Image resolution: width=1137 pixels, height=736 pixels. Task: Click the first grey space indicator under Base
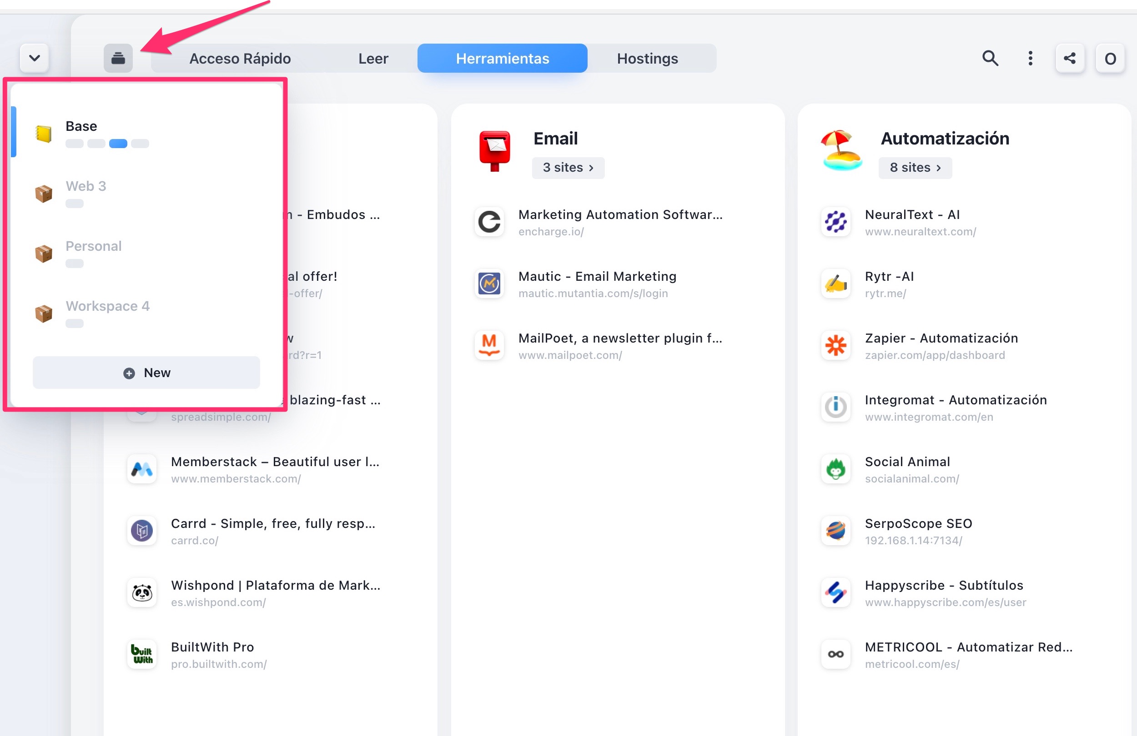coord(75,144)
